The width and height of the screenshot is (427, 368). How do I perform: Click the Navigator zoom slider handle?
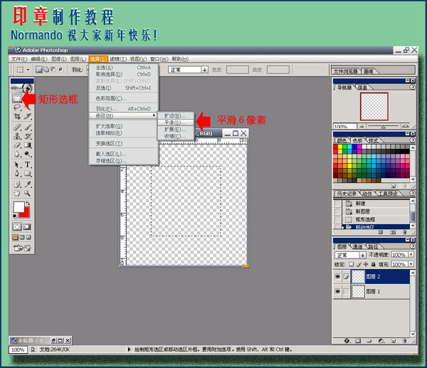[383, 127]
